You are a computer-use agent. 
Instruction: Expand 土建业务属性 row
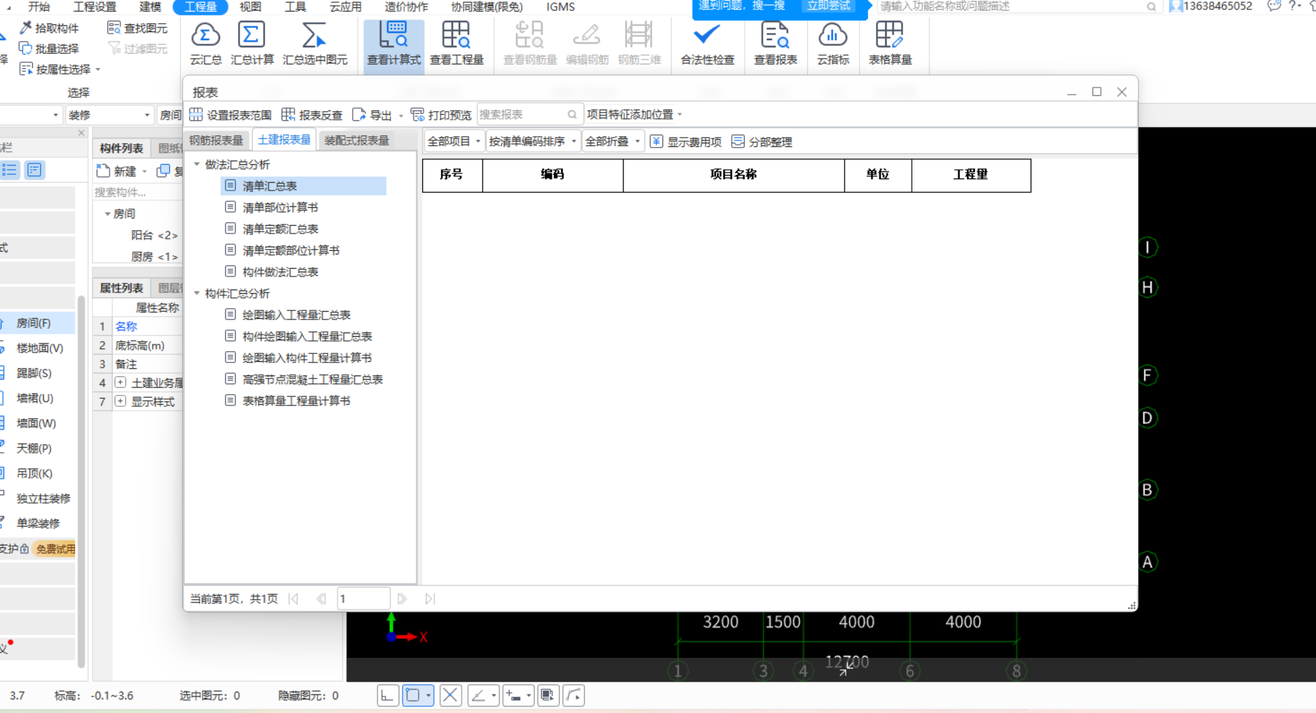coord(120,383)
